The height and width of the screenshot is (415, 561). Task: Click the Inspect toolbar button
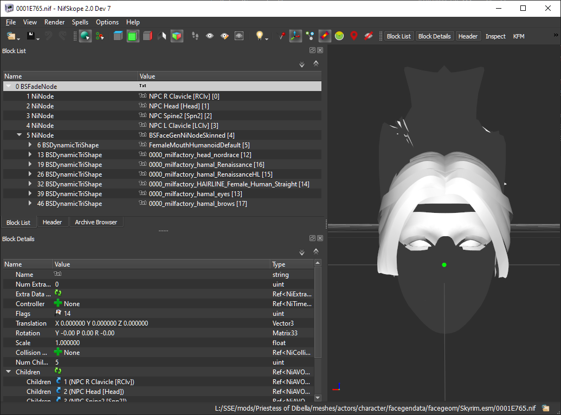pyautogui.click(x=495, y=36)
